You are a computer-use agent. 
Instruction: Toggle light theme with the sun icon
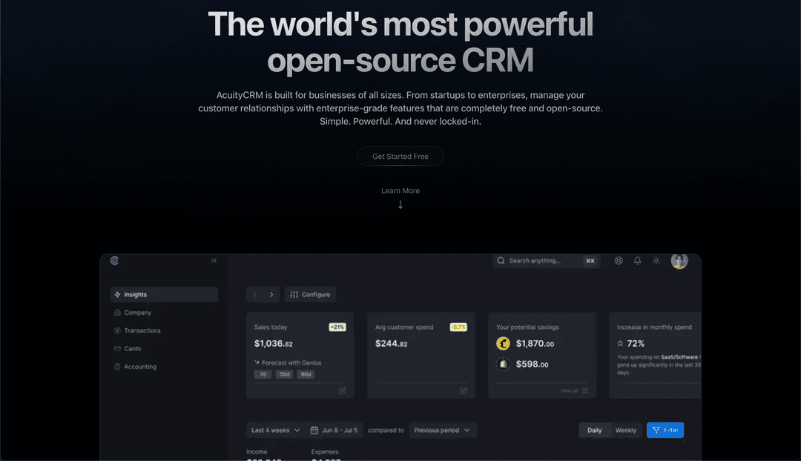(x=656, y=261)
